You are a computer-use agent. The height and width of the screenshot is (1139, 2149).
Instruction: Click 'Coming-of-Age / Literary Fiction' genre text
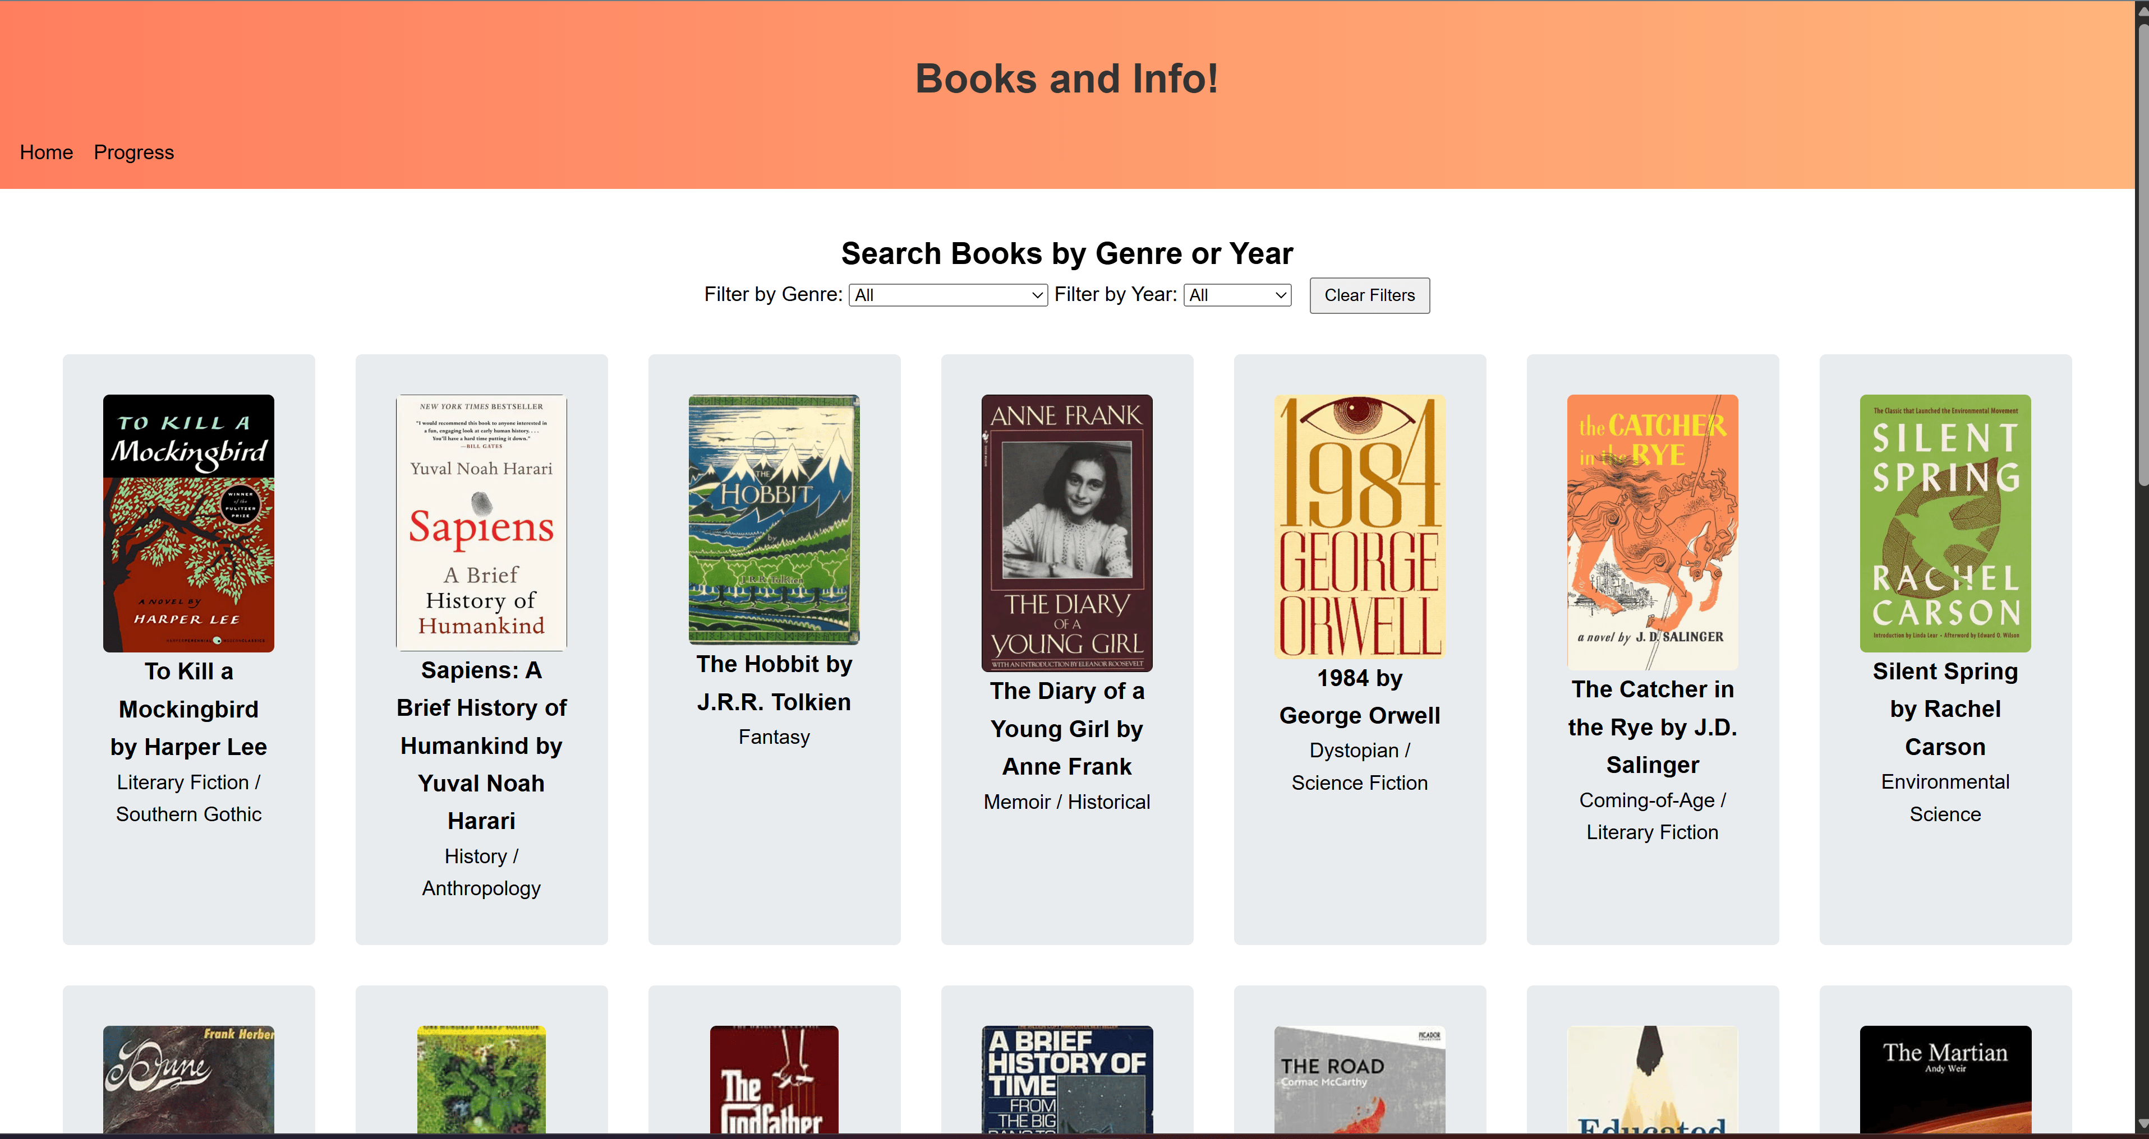click(x=1653, y=816)
